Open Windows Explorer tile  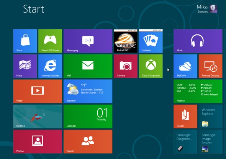(211, 116)
